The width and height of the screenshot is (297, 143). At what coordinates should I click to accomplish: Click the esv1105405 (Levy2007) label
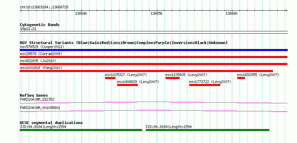pyautogui.click(x=187, y=75)
